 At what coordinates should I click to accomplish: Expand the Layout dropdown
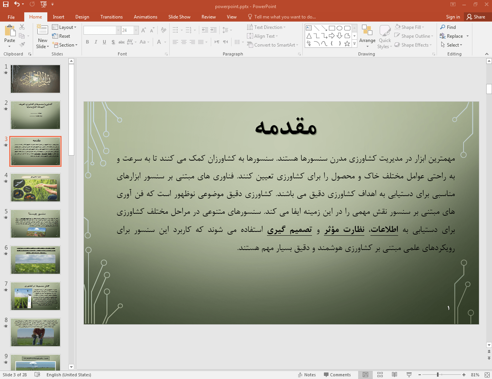(65, 27)
